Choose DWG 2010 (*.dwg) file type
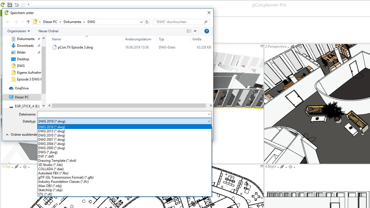370x208 pixels. [125, 135]
